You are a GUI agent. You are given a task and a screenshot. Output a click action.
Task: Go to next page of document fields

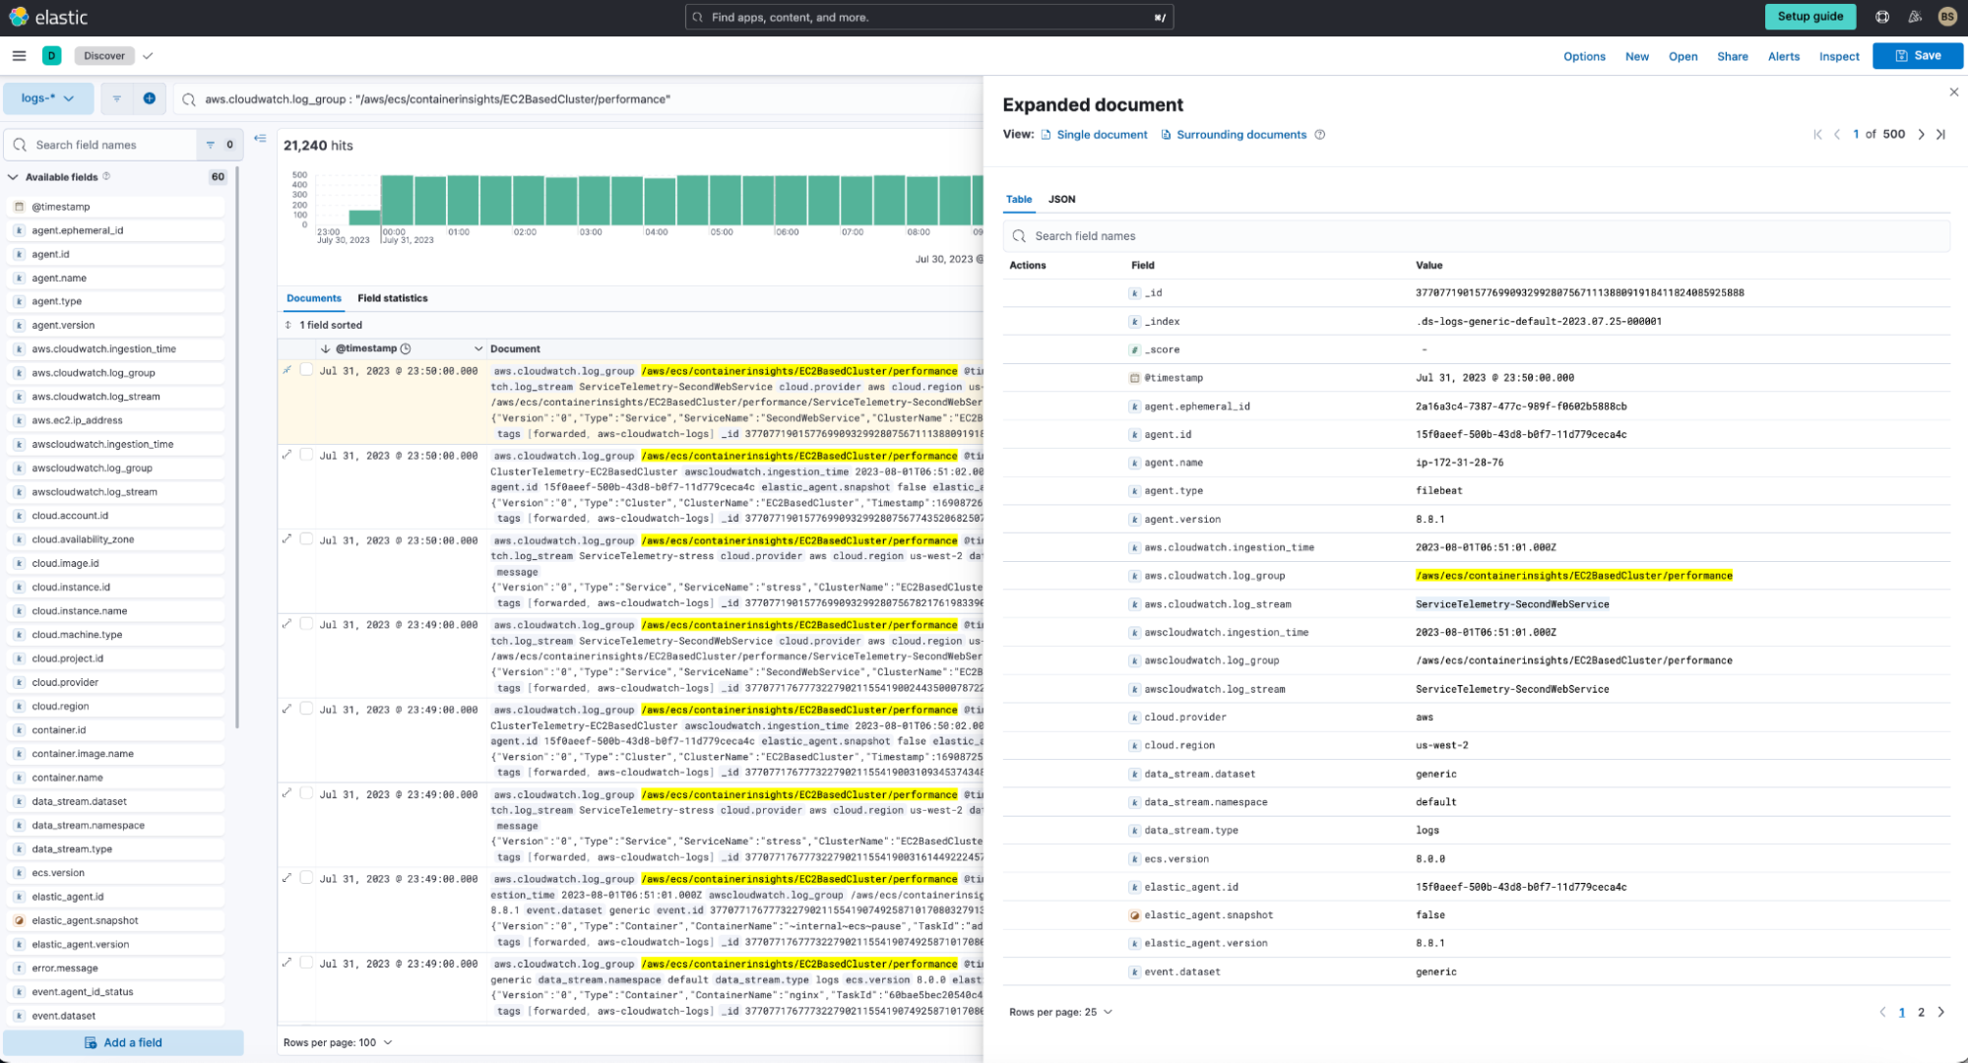(1941, 1012)
